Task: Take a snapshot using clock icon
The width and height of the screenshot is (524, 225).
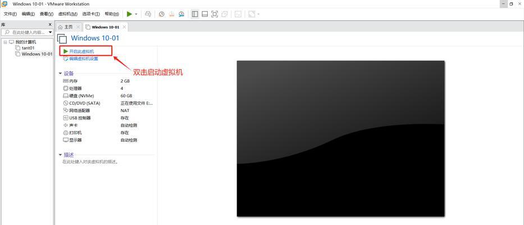Action: coord(162,14)
